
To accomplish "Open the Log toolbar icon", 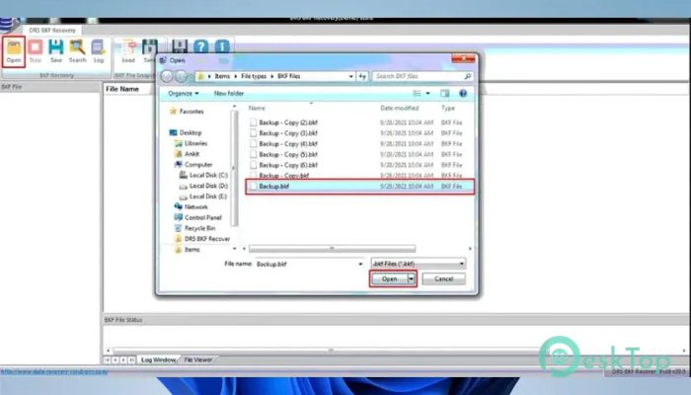I will (x=99, y=51).
